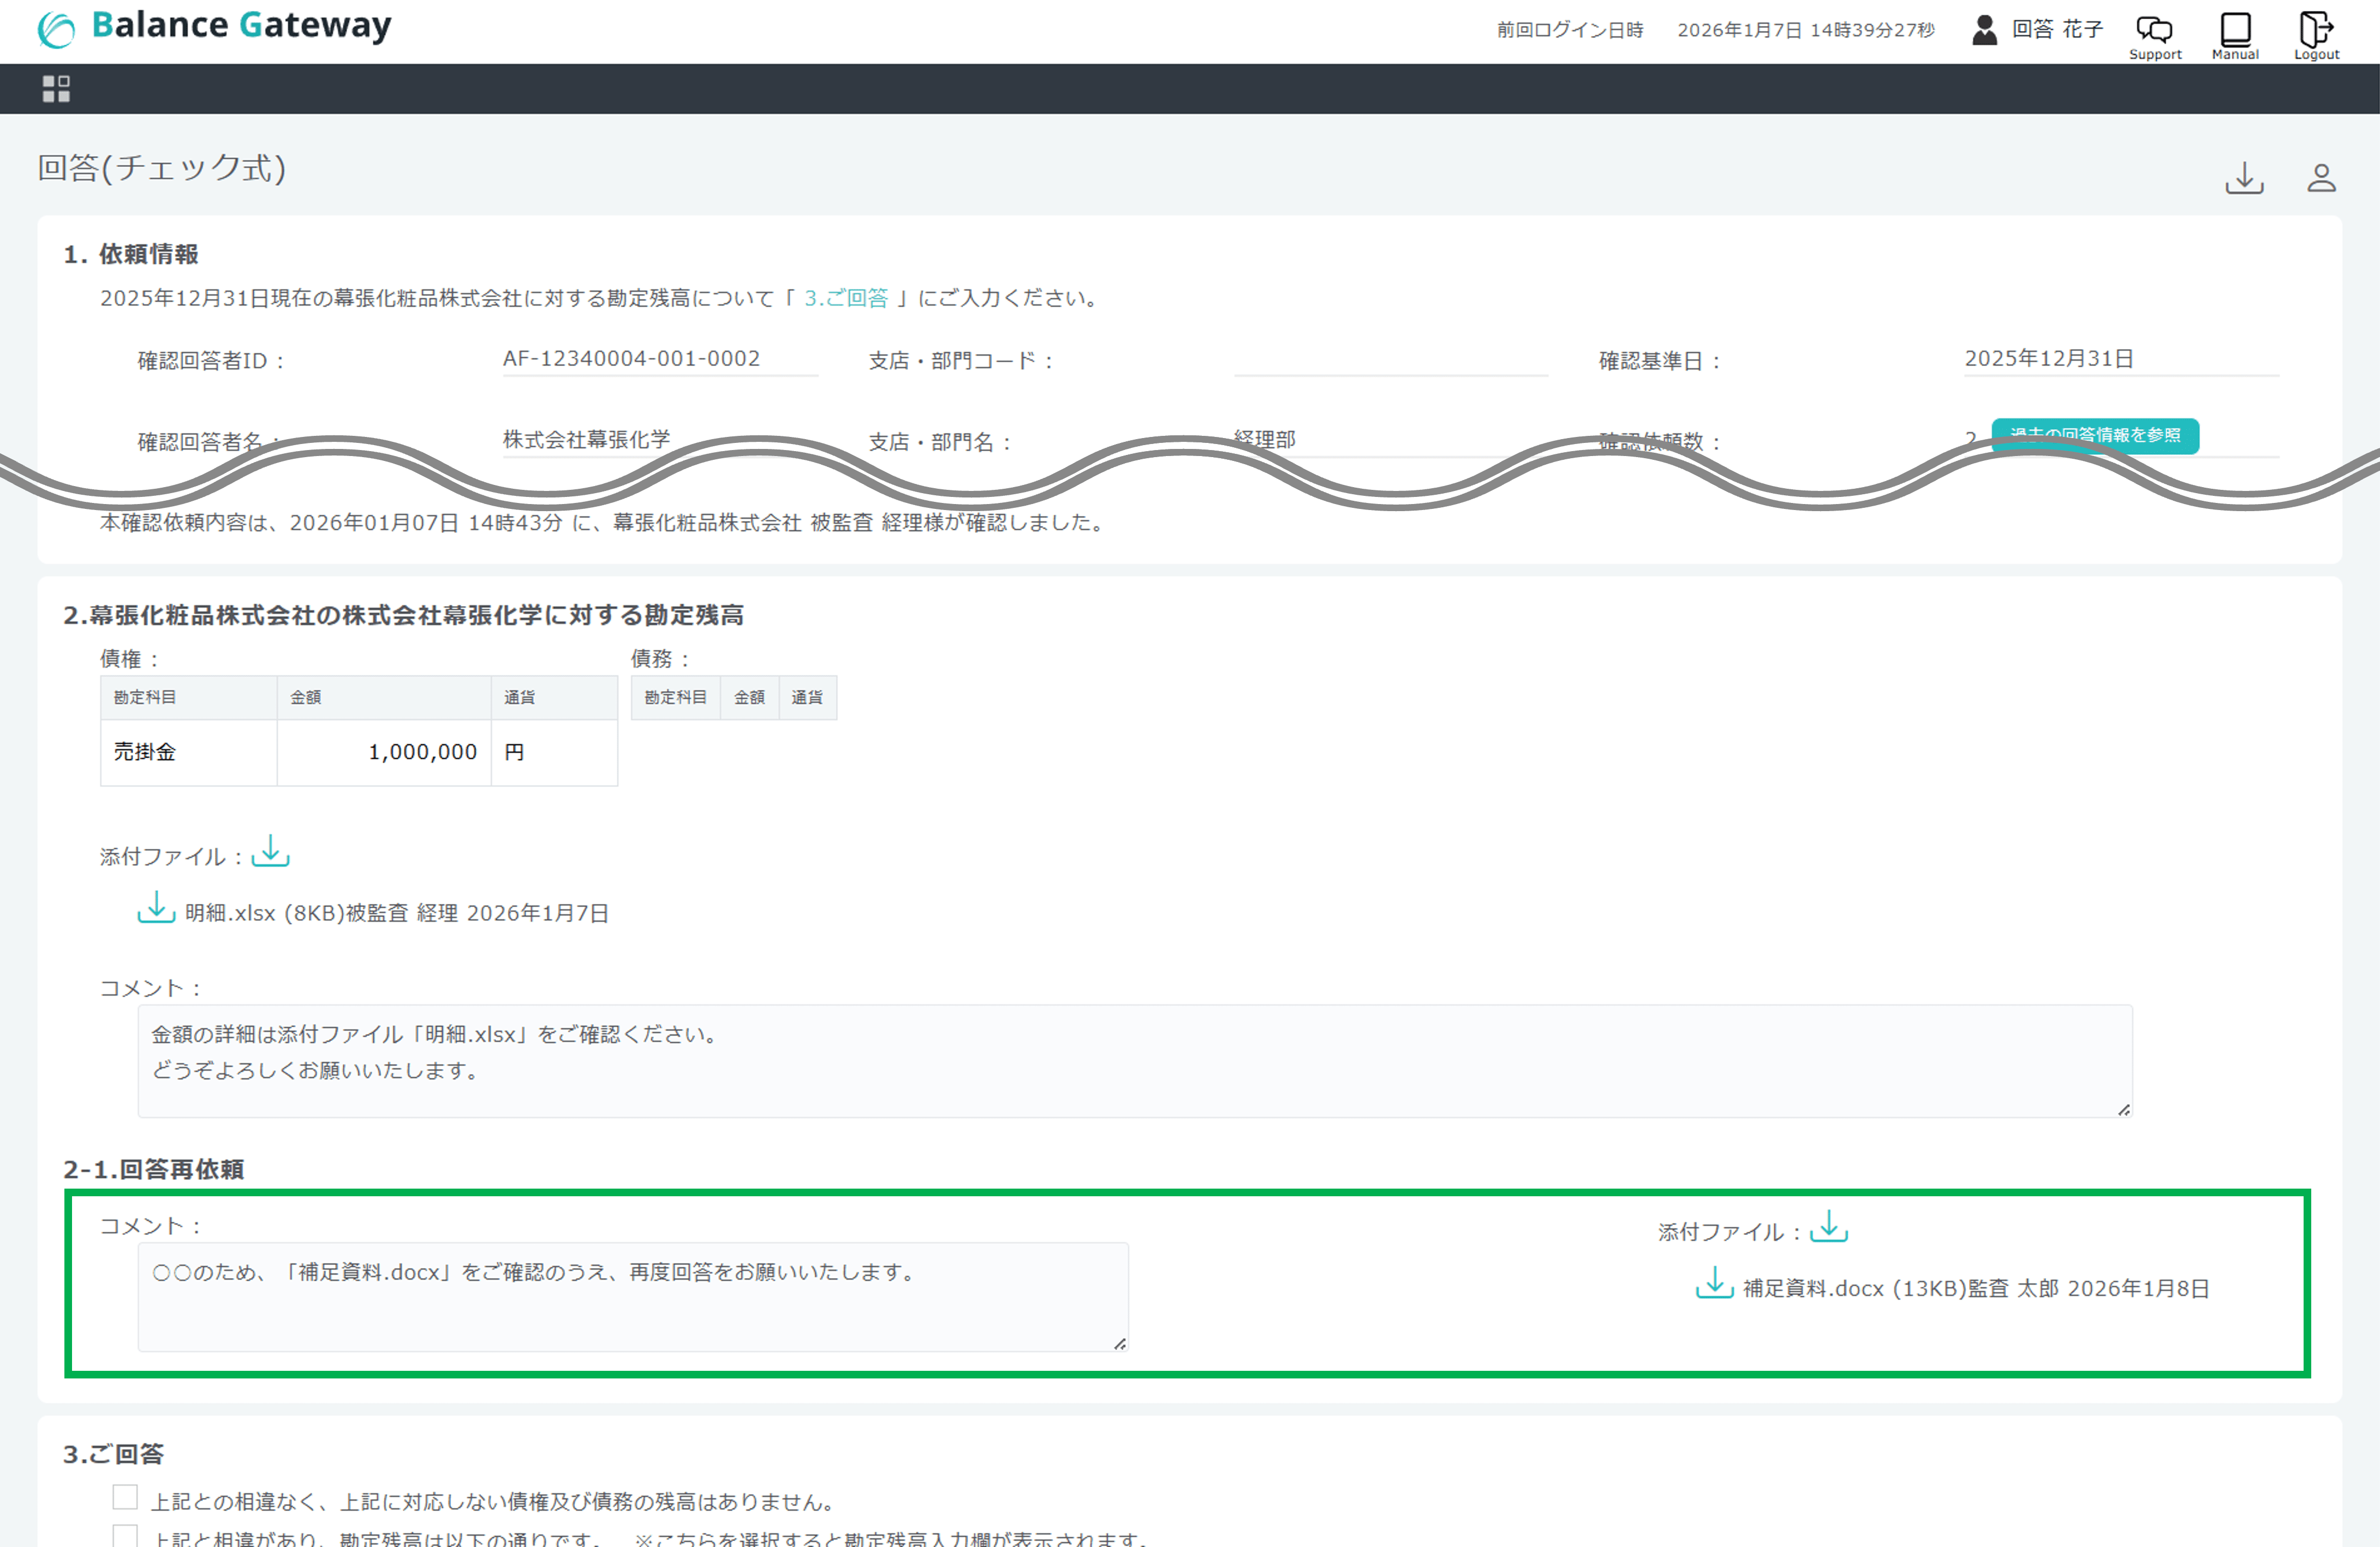This screenshot has height=1547, width=2380.
Task: Open the grid menu icon
Action: click(56, 89)
